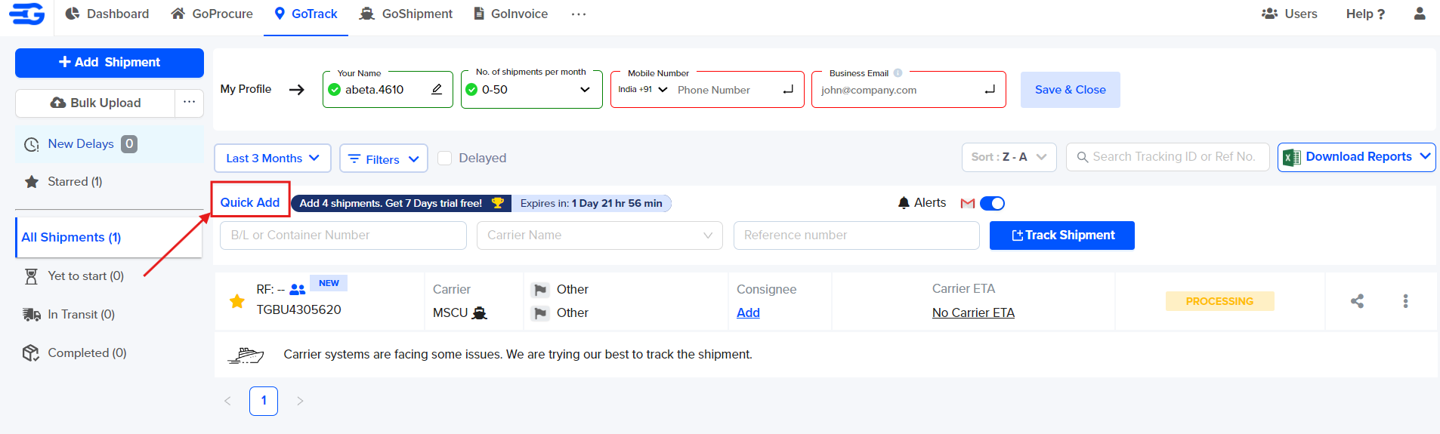
Task: Click the Excel icon on Download Reports
Action: pos(1291,157)
